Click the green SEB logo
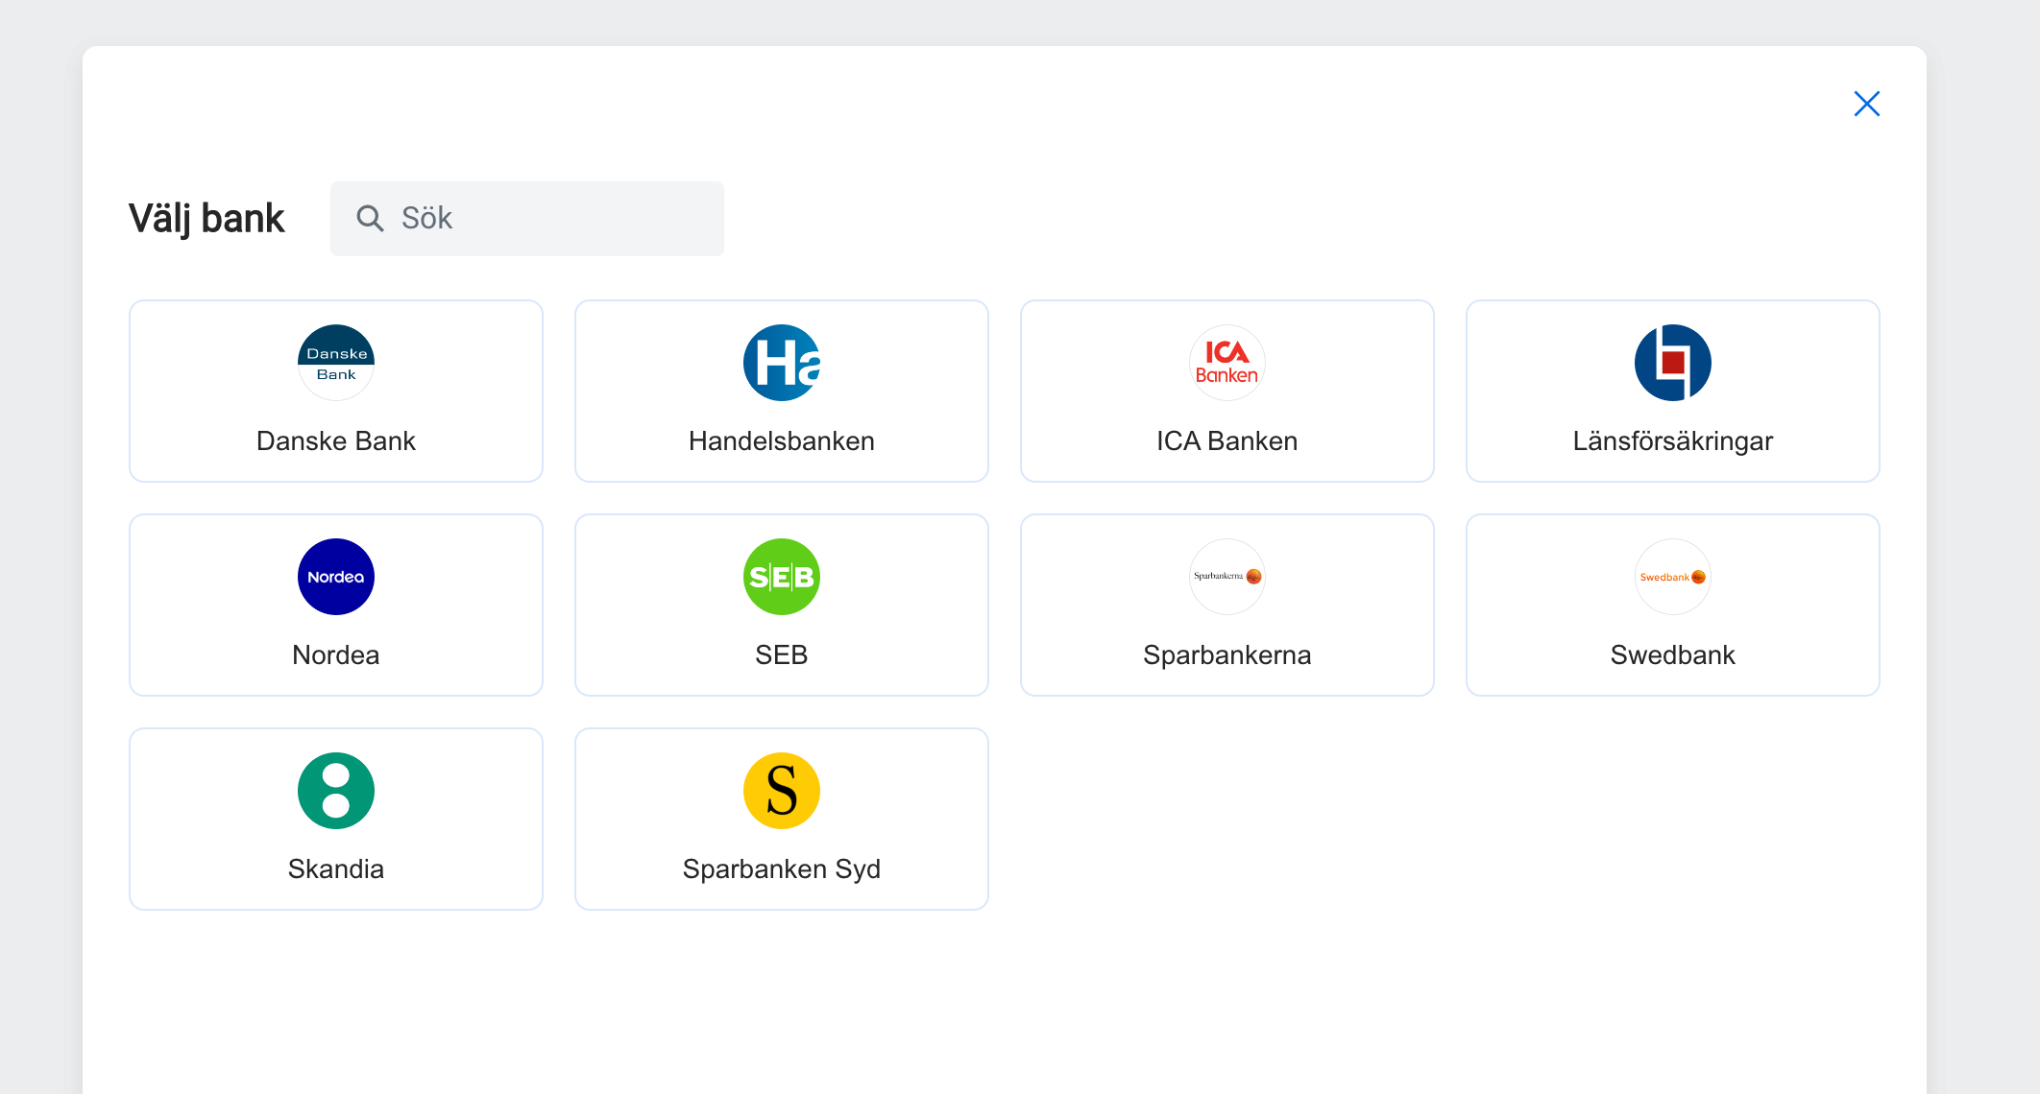Screen dimensions: 2040x1094 coord(782,577)
